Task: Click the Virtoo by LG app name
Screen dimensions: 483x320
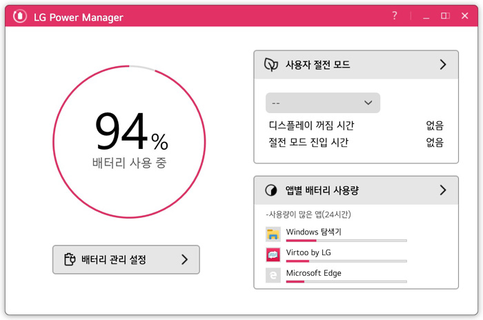Action: (308, 252)
